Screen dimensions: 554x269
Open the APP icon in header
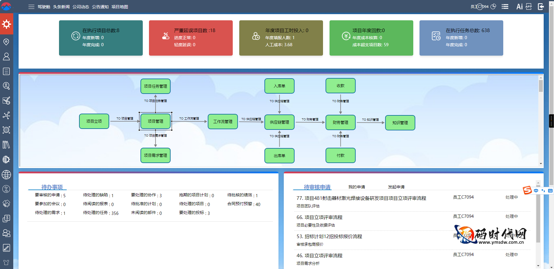(529, 6)
